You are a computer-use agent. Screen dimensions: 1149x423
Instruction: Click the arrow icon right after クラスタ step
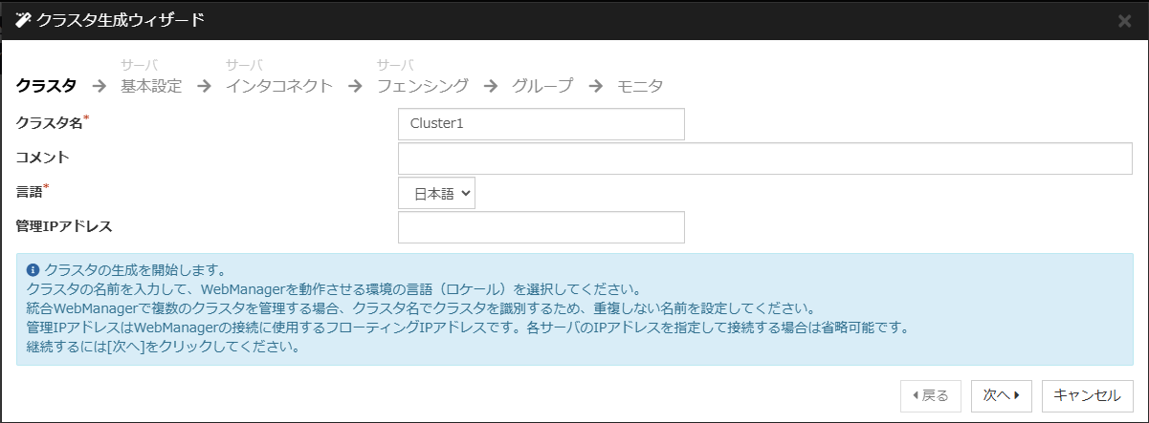[x=99, y=86]
